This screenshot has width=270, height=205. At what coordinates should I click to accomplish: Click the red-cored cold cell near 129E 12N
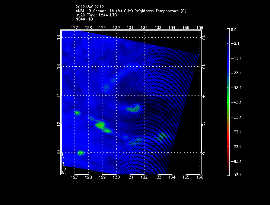(100, 125)
